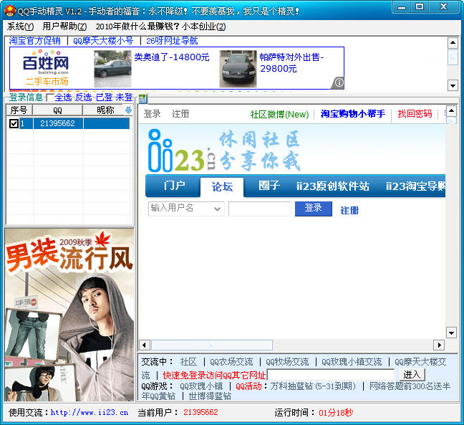Open the QQ农场交流 link
Screen dimensions: 464x425
(x=231, y=362)
